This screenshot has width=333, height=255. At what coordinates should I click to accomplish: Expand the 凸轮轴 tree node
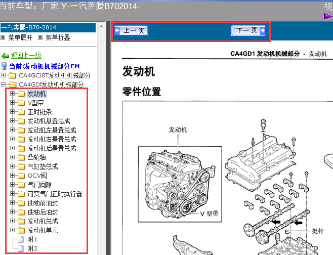12,157
